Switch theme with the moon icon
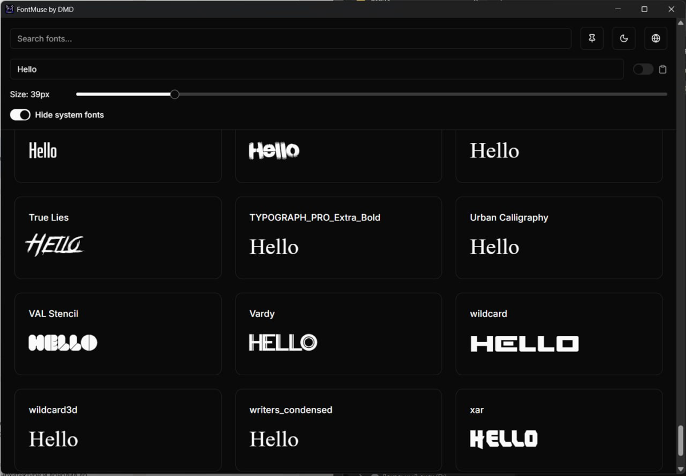The height and width of the screenshot is (476, 686). (x=624, y=38)
